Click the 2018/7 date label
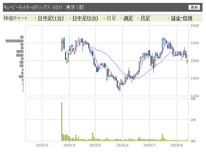Viewport: 206px width, 154px height. (149, 145)
